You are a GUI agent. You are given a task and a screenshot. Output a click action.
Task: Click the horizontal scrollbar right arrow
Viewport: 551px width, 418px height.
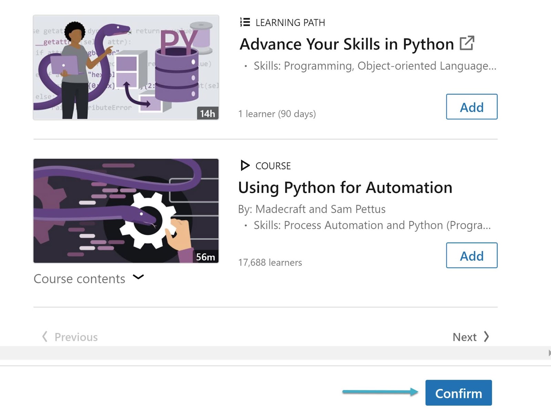pyautogui.click(x=549, y=353)
